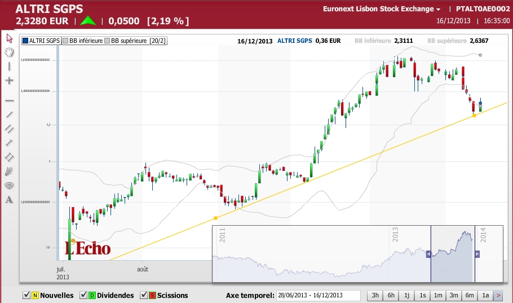Select the parallel lines channel tool

point(9,129)
